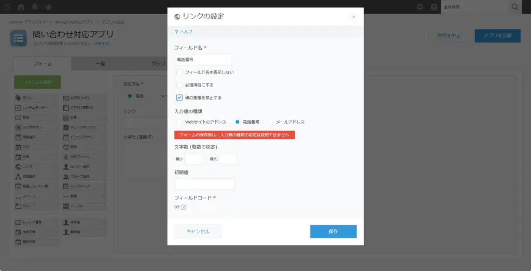Select the Webサイトのアドレス radio option
This screenshot has height=271, width=531.
coord(179,122)
